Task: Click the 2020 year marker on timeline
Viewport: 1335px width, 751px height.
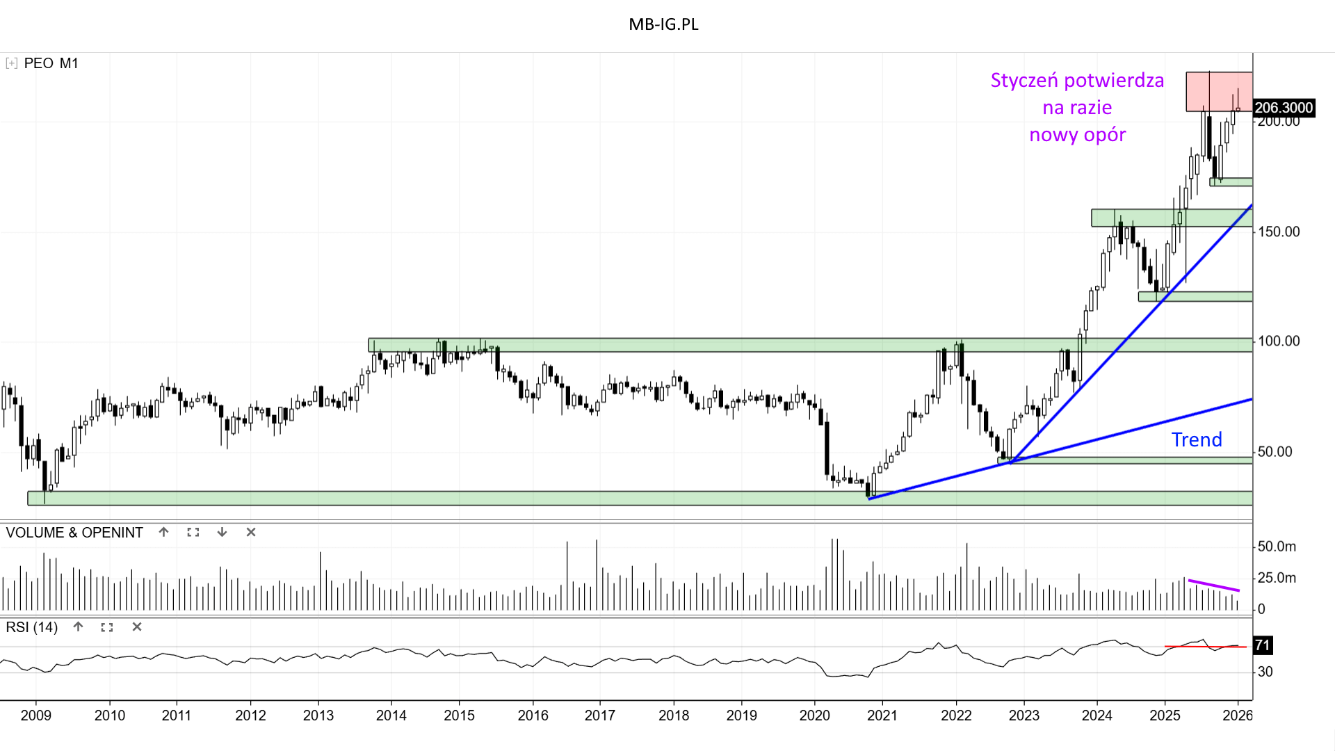Action: tap(814, 716)
